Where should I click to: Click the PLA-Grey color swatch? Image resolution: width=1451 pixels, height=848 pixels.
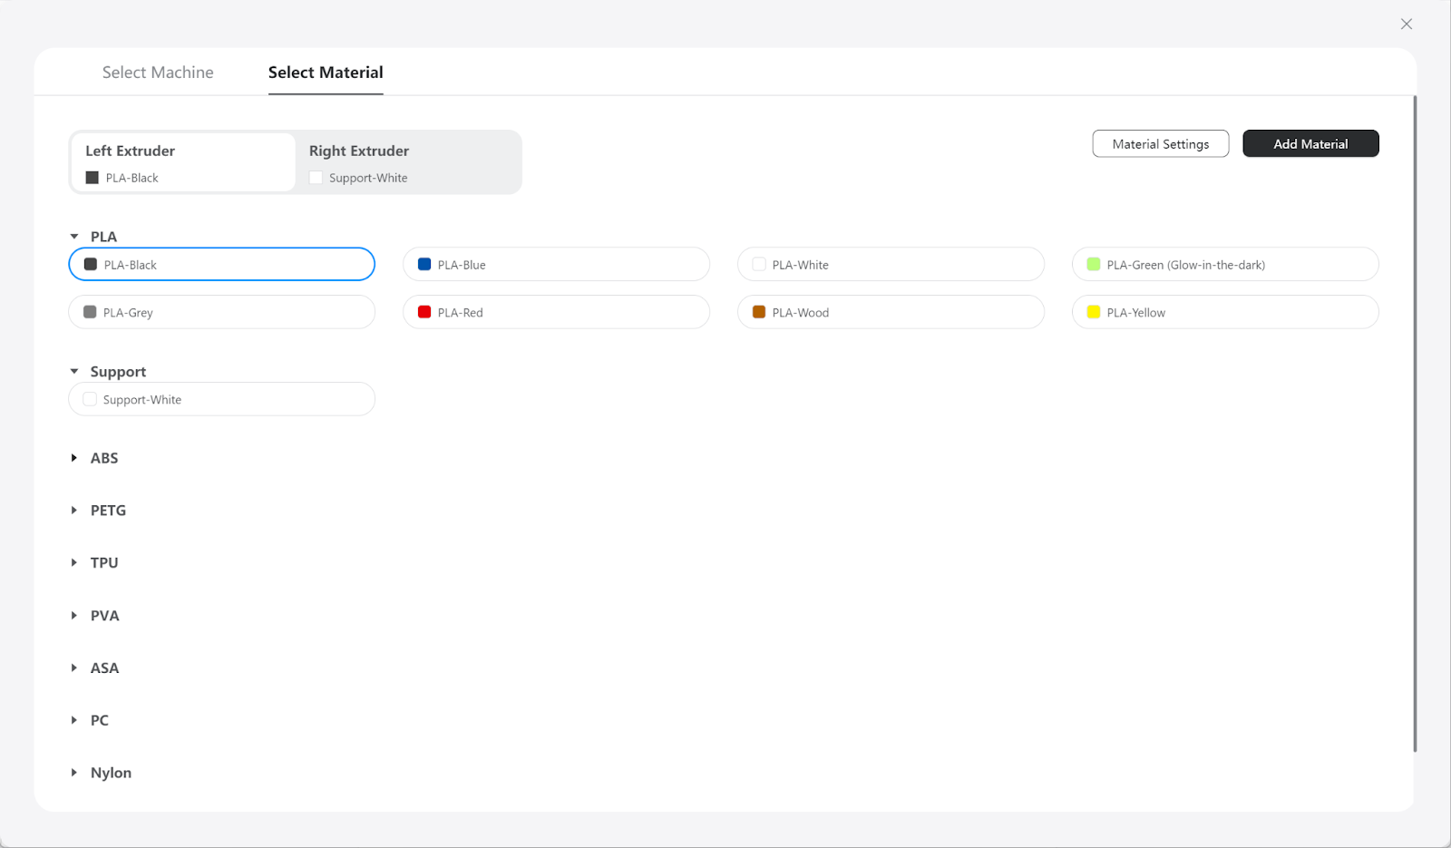coord(90,313)
